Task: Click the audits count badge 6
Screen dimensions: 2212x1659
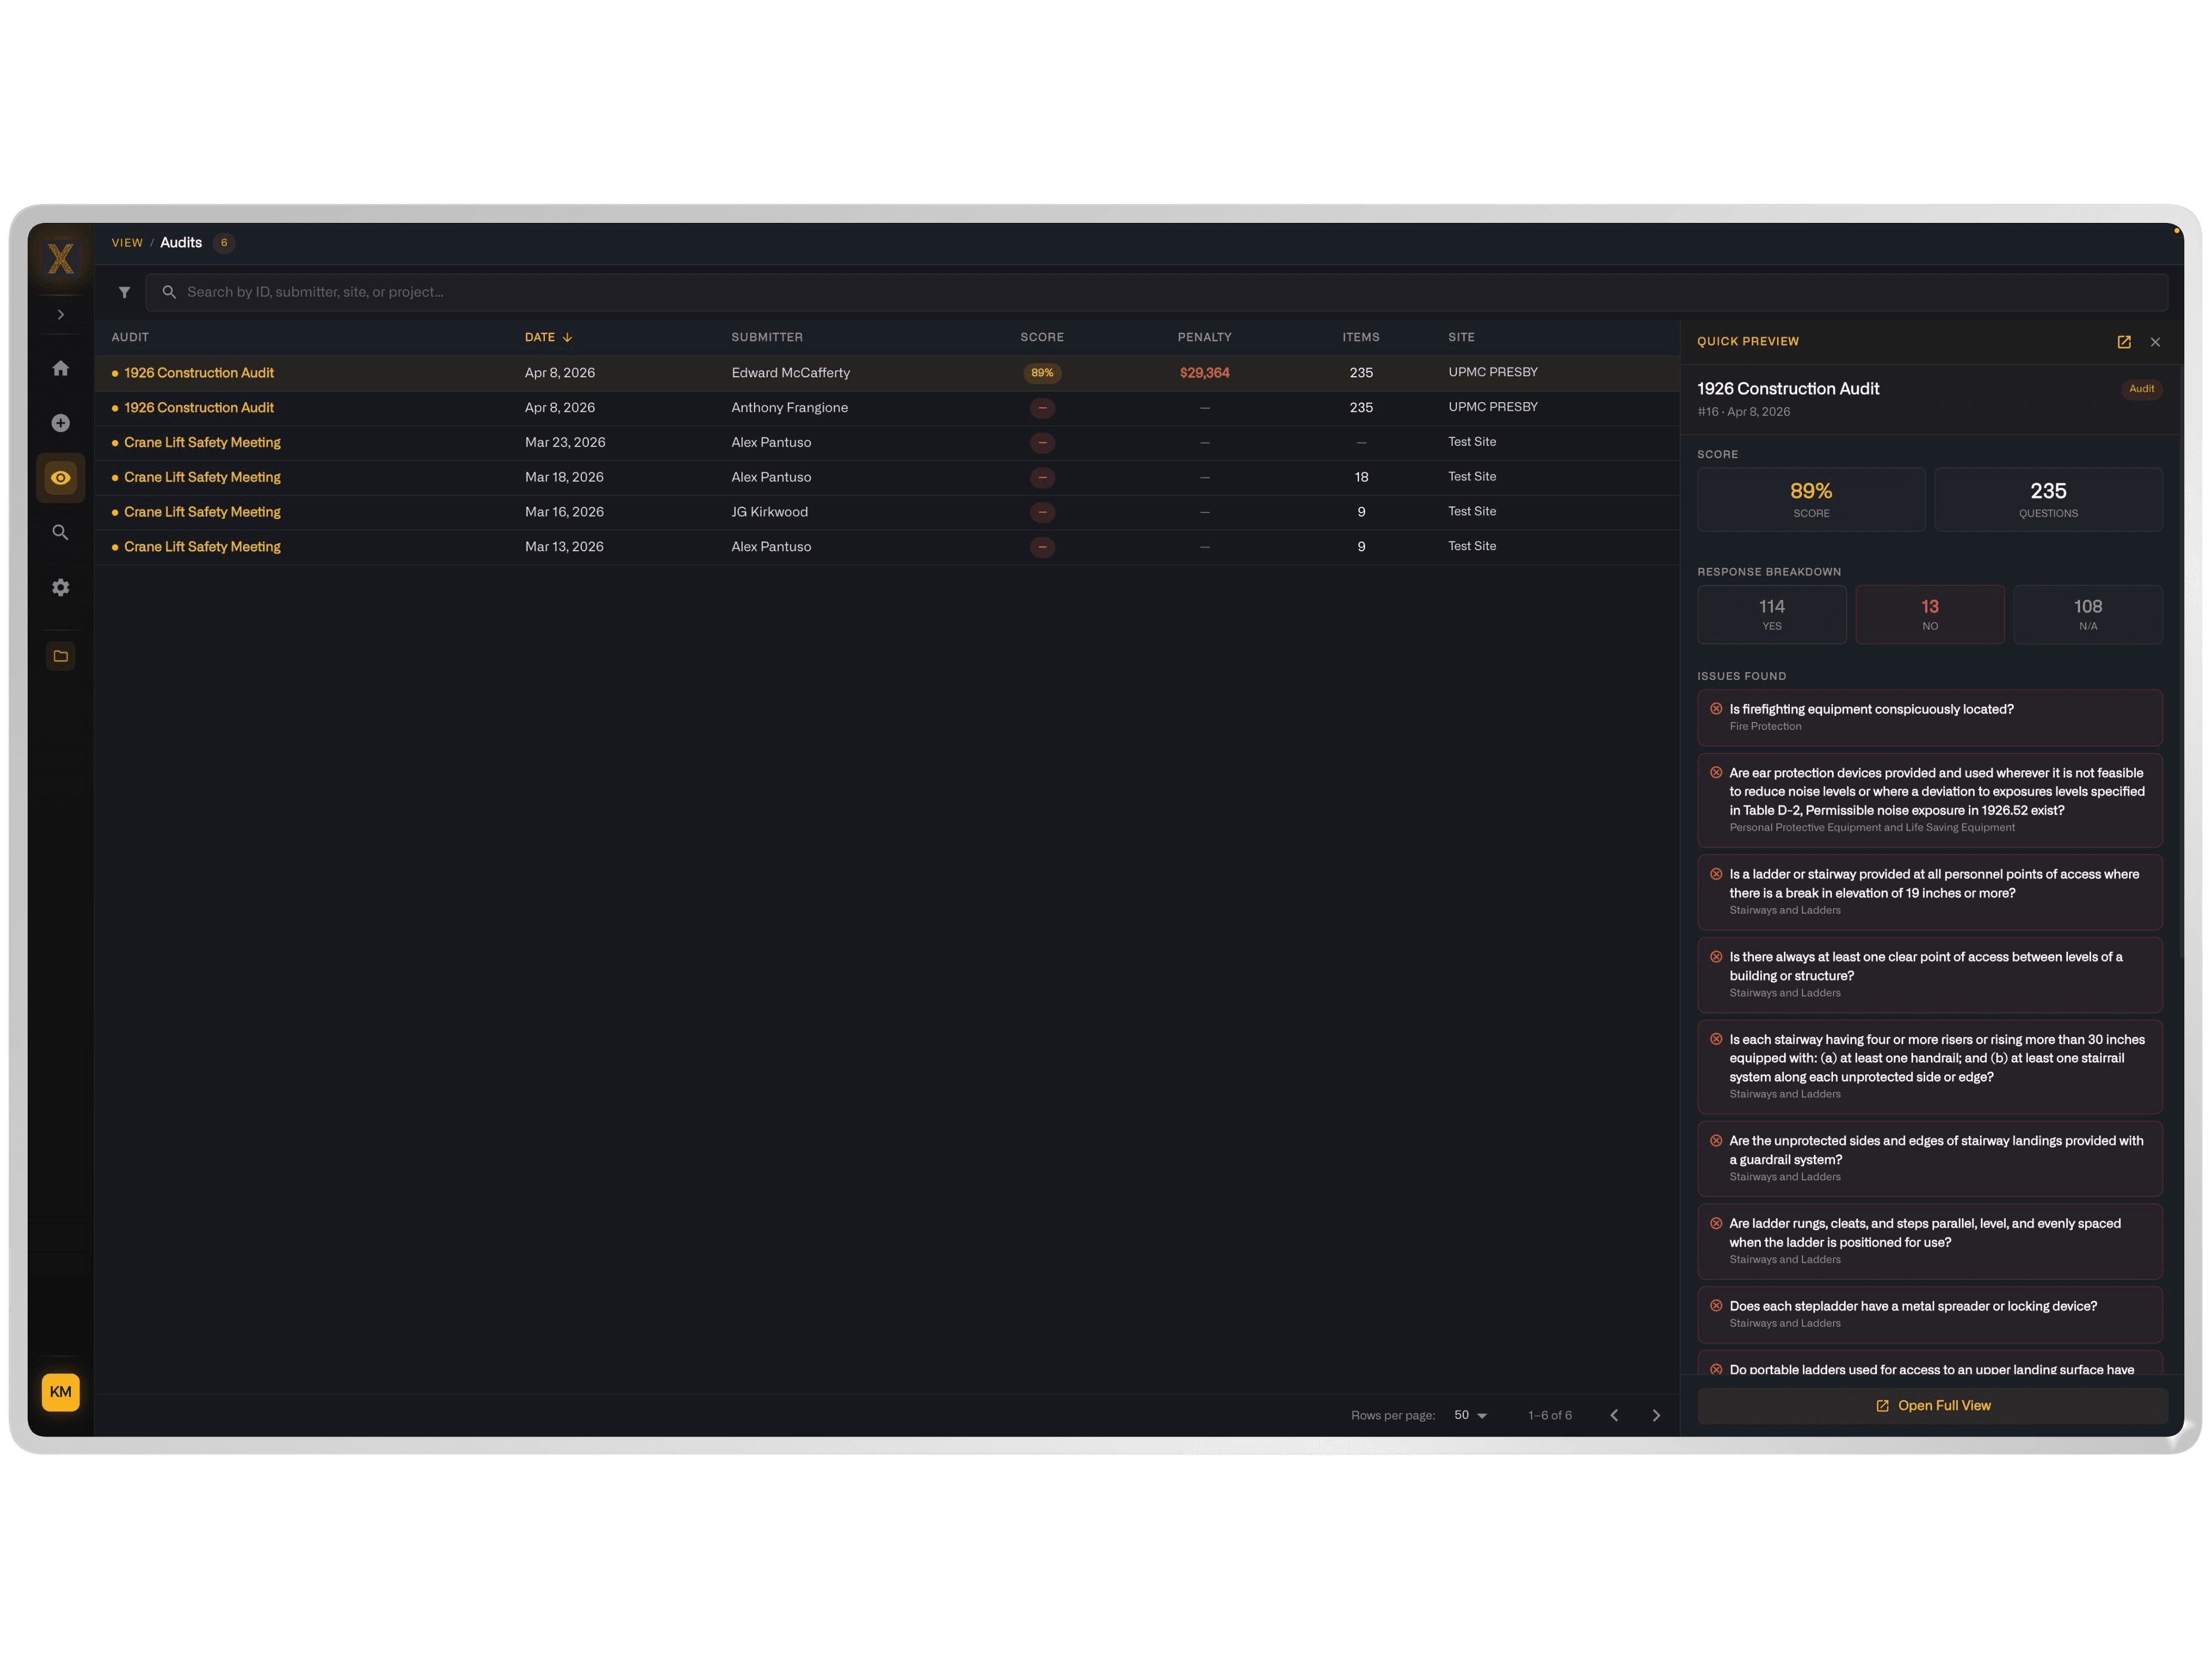Action: pos(224,243)
